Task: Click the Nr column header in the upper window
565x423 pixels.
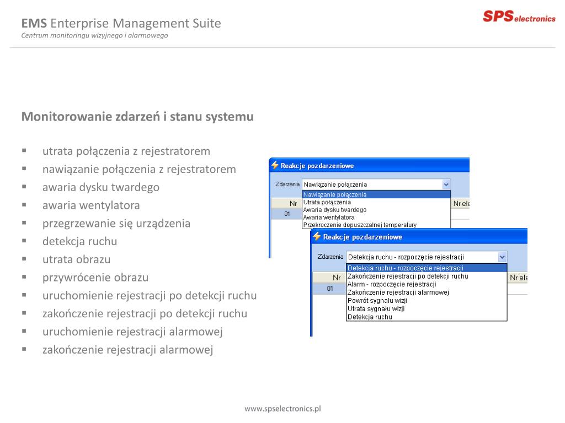Action: 286,204
